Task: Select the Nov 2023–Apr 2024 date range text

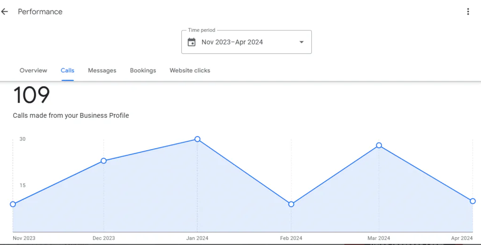Action: coord(232,42)
